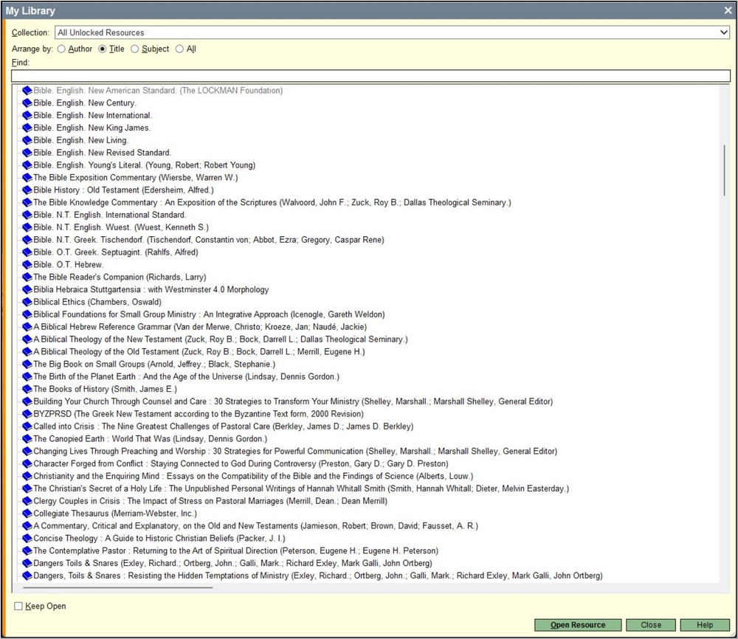Select A Commentary, Critical and Explanatory entry
738x639 pixels.
pyautogui.click(x=255, y=525)
